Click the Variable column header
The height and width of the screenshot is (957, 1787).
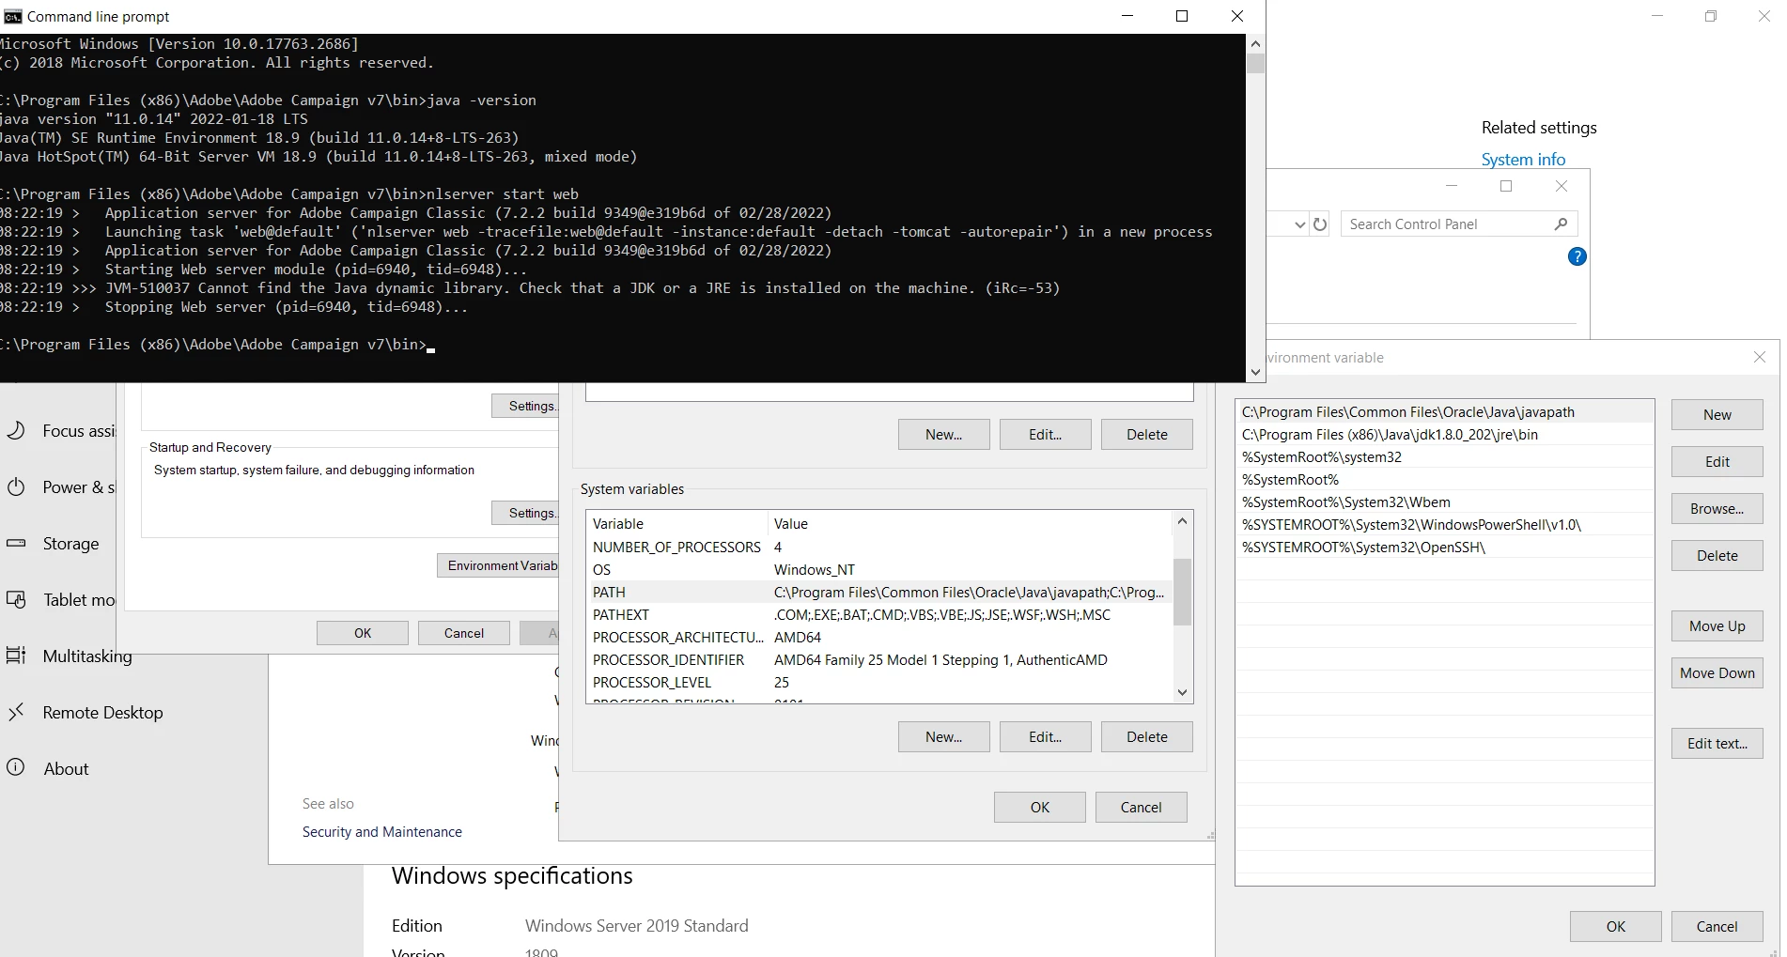click(676, 523)
